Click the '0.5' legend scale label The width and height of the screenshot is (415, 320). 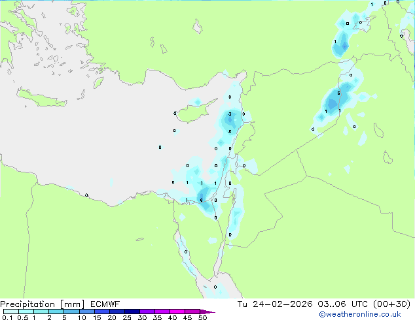pos(23,317)
